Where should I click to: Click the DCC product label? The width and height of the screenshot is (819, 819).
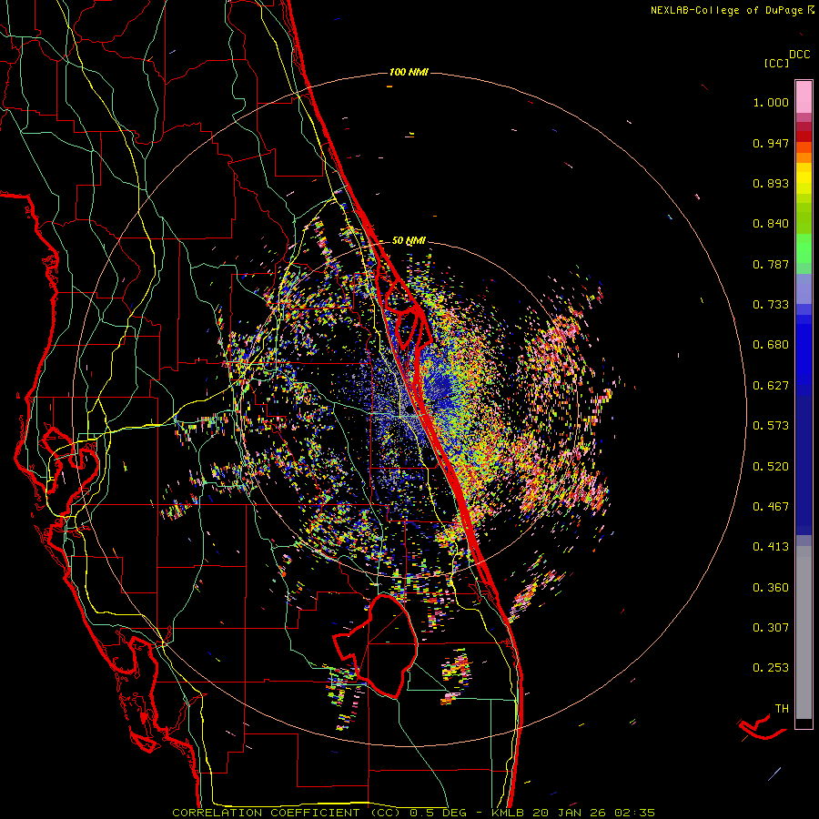click(799, 55)
